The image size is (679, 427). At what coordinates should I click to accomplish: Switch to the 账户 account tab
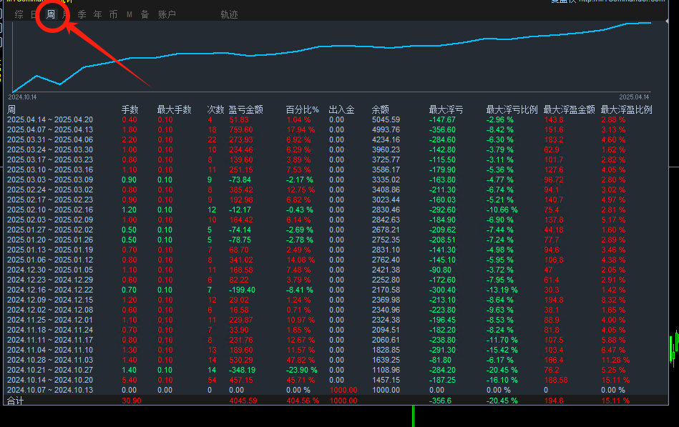(x=167, y=14)
